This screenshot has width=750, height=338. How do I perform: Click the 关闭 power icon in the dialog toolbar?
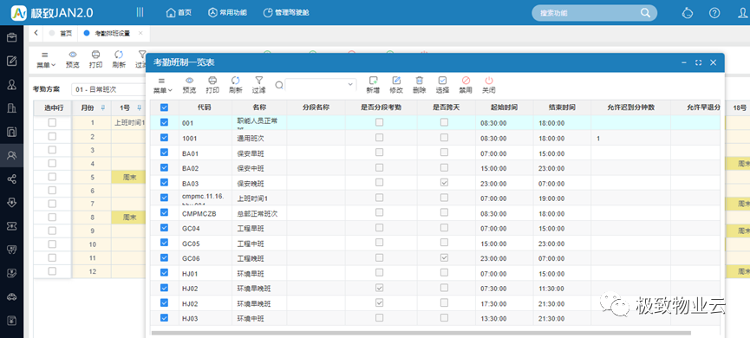click(489, 81)
